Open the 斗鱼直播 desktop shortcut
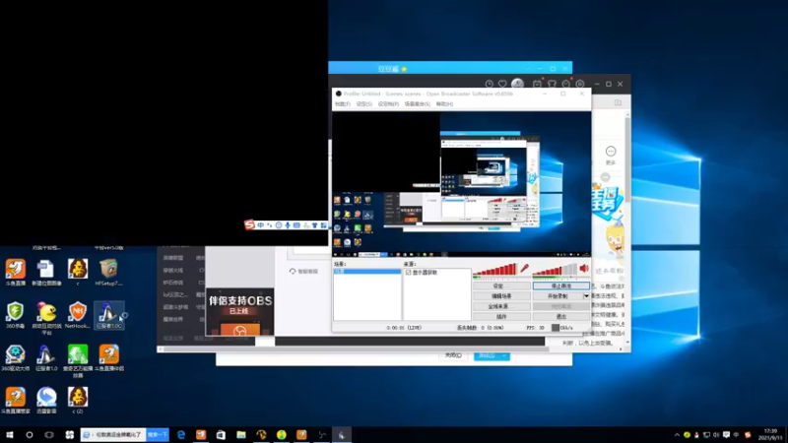Screen dimensions: 788x443 point(16,273)
